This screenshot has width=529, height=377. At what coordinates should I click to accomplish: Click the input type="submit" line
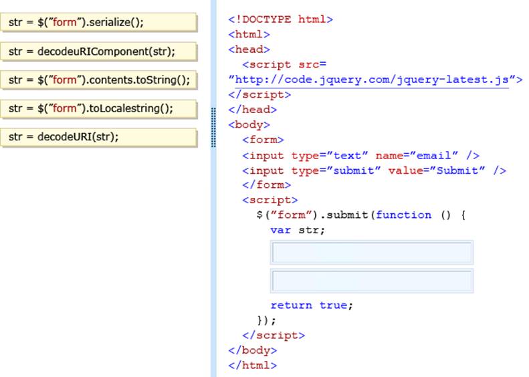point(374,170)
